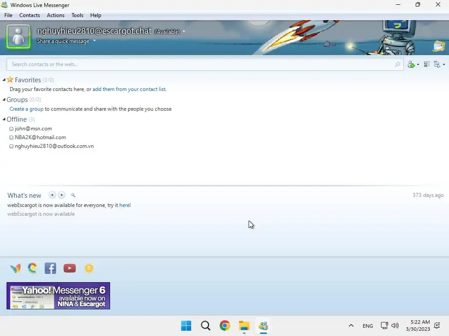The image size is (449, 336).
Task: Launch Google Chrome from the taskbar
Action: (225, 325)
